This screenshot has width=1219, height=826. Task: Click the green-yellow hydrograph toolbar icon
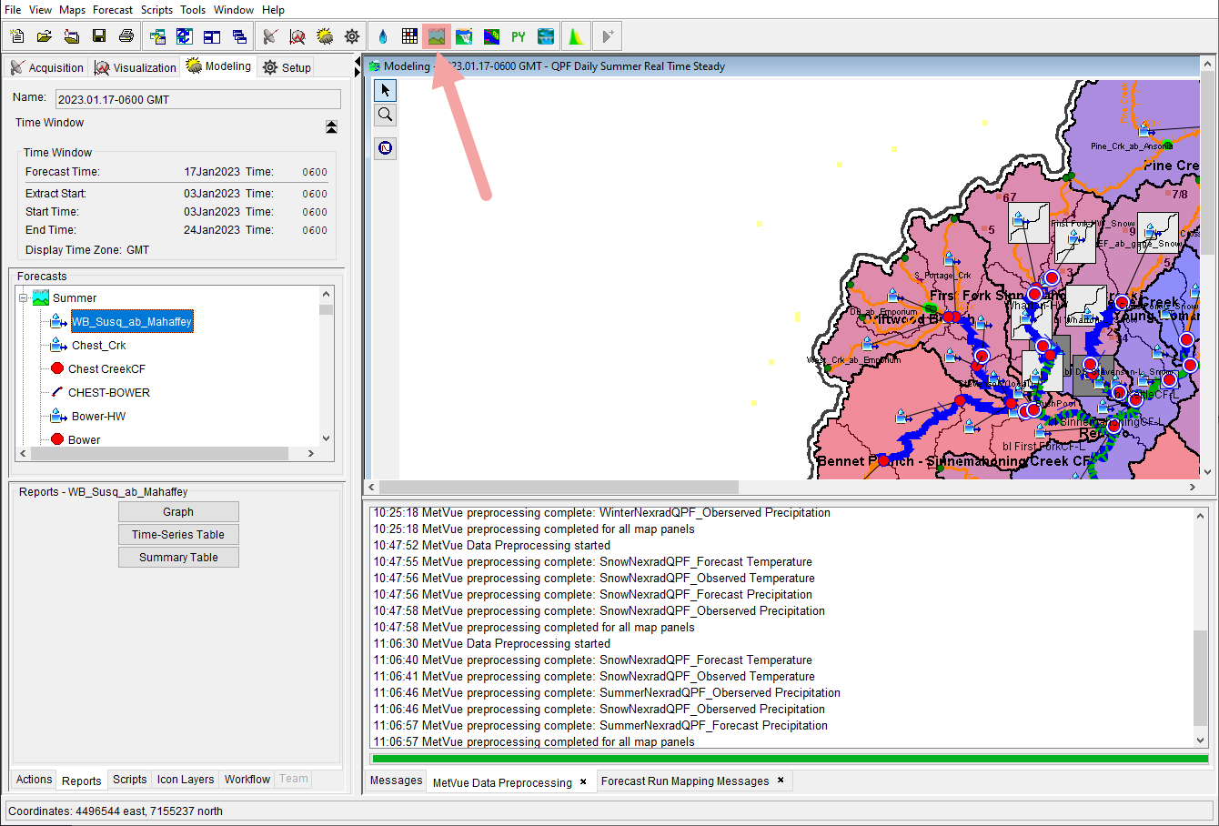576,36
